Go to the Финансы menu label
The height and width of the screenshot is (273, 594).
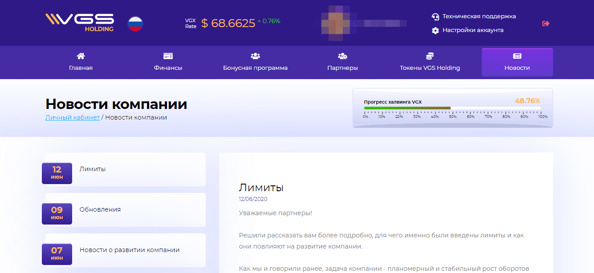tap(168, 68)
